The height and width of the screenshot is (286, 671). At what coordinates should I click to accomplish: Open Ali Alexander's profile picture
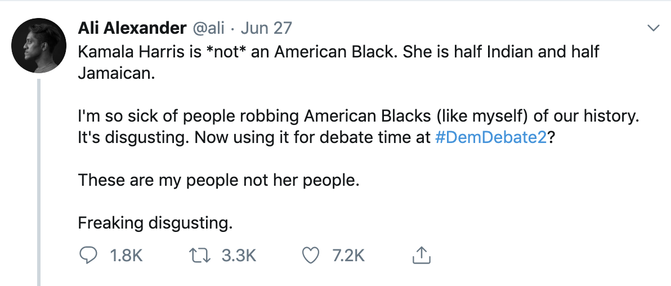click(x=39, y=46)
